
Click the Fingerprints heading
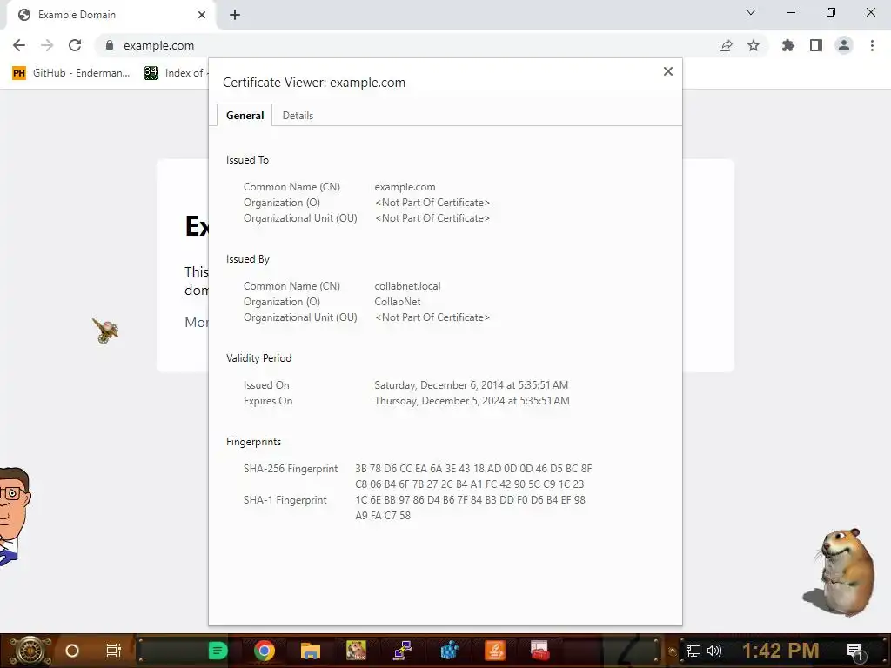tap(253, 442)
